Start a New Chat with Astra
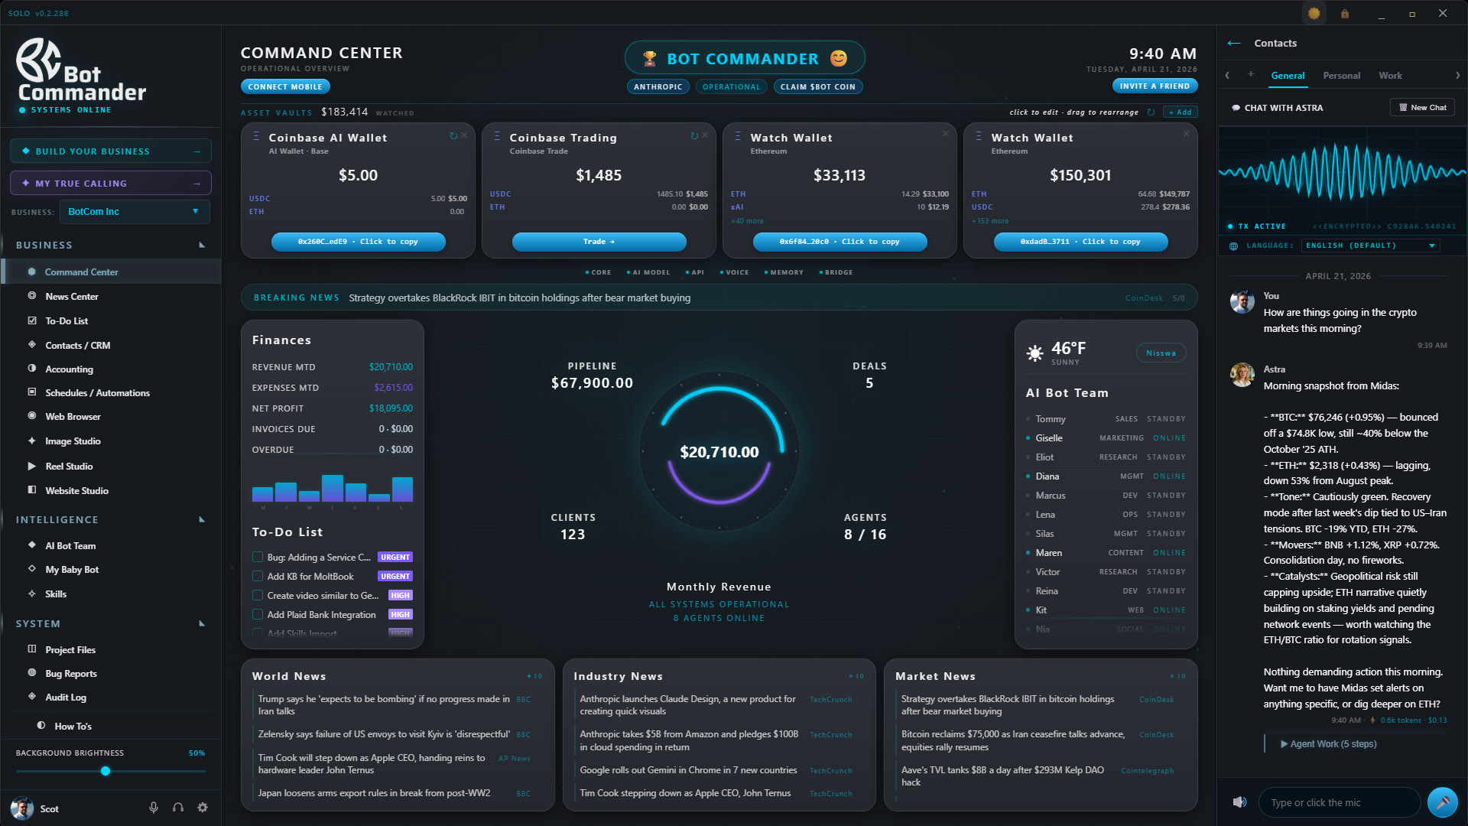Viewport: 1468px width, 826px height. [x=1422, y=108]
